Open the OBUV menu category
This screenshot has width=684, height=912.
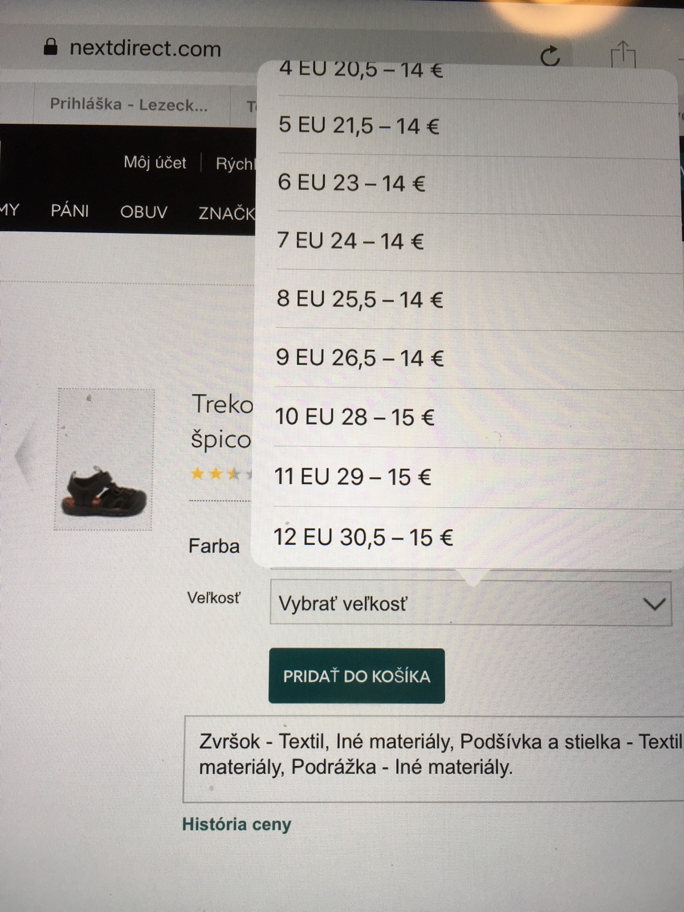click(x=144, y=212)
